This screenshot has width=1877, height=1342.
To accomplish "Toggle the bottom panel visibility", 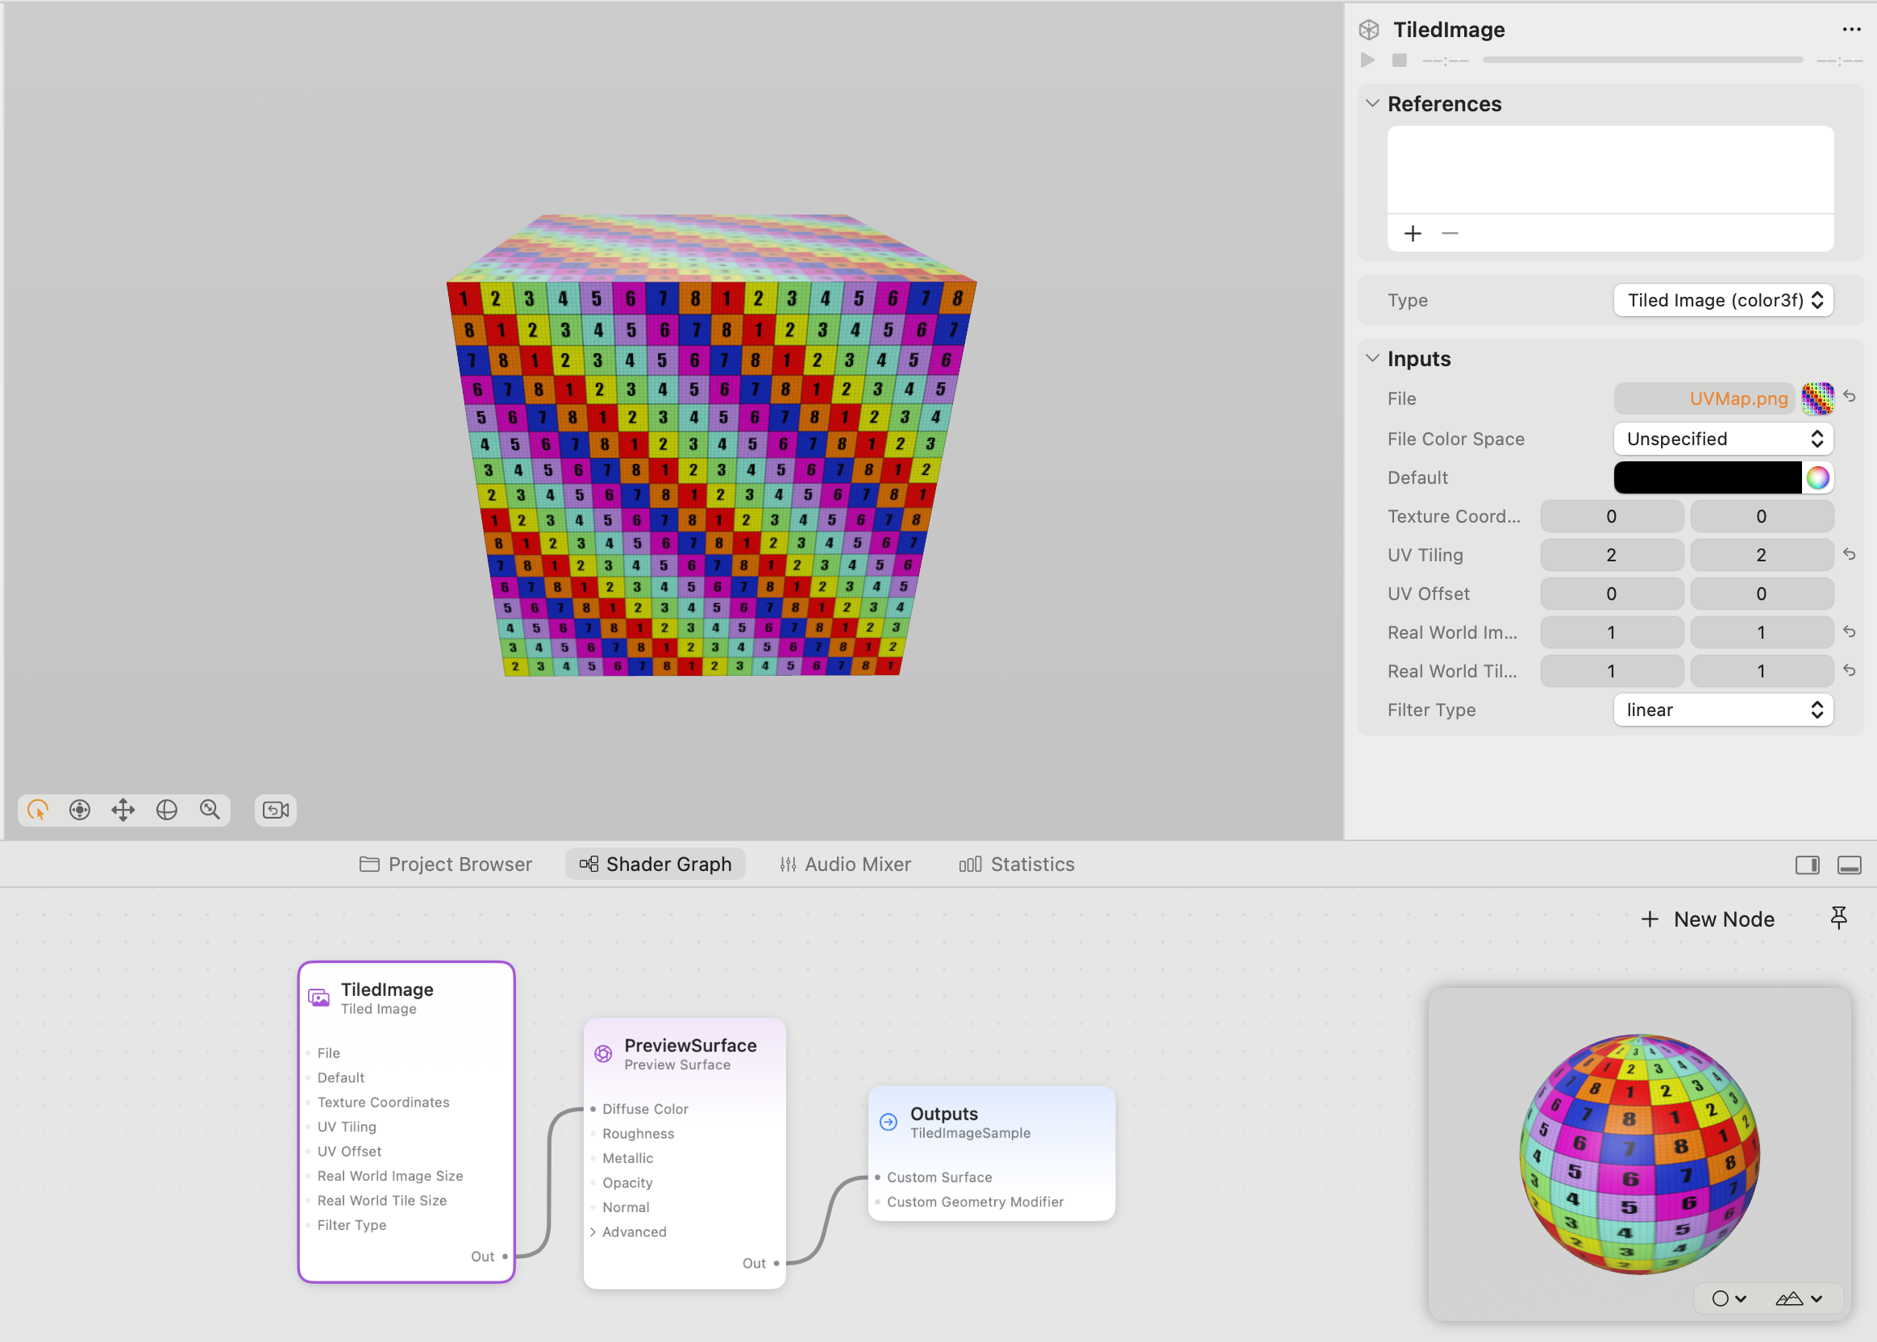I will pos(1848,865).
